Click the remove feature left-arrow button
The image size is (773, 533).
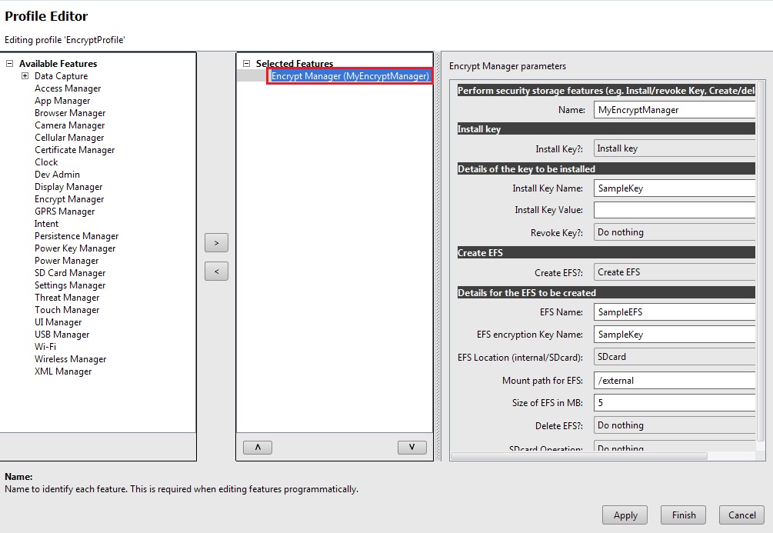pos(216,271)
